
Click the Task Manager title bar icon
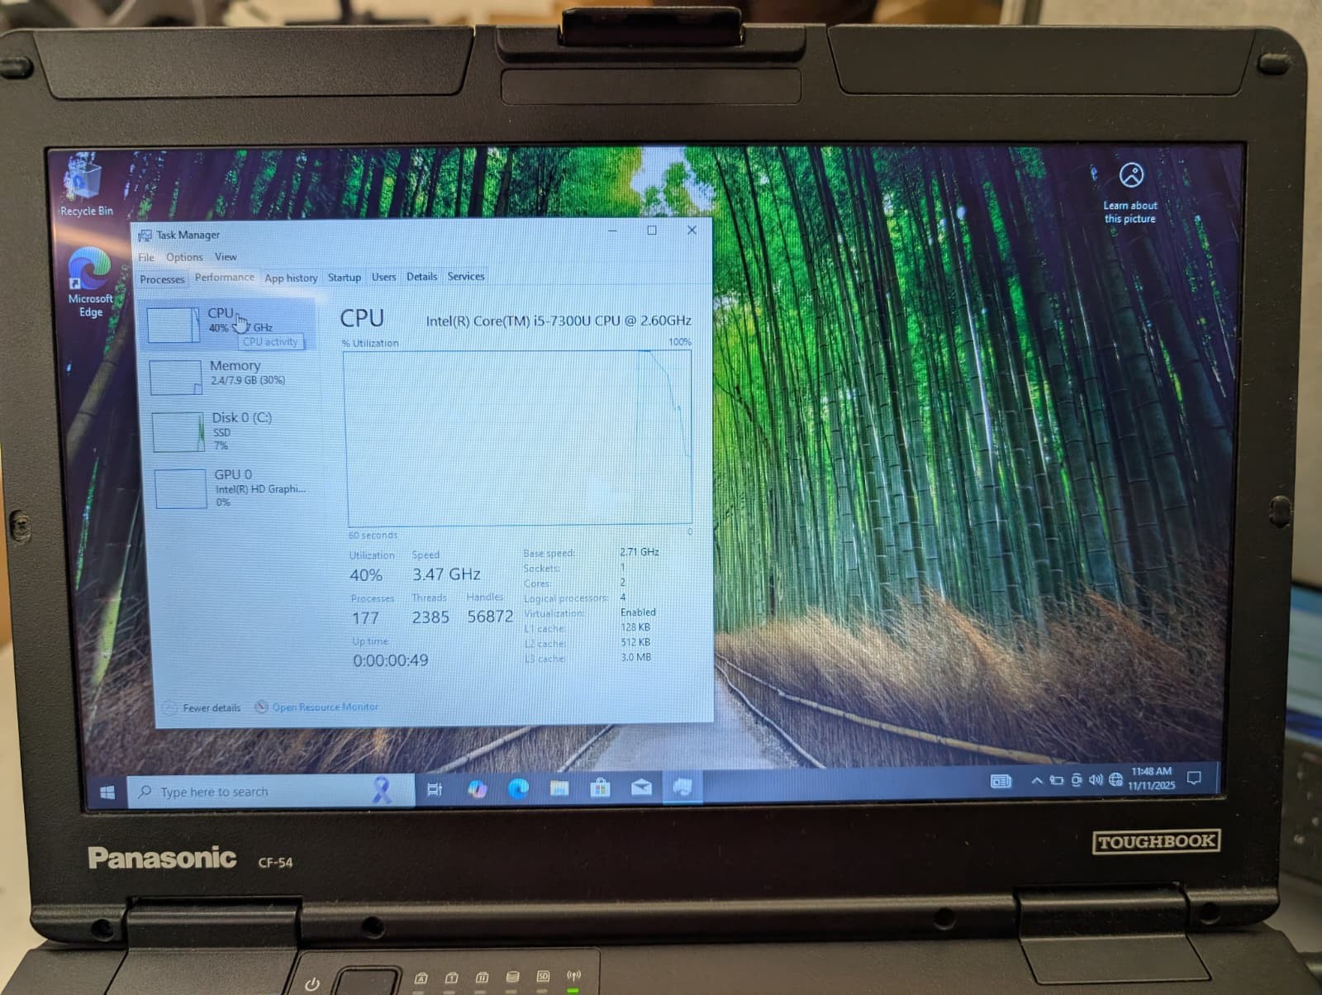tap(145, 236)
